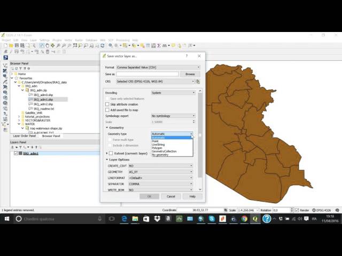Select the Pan Map hand tool
342x256 pixels.
click(x=47, y=45)
